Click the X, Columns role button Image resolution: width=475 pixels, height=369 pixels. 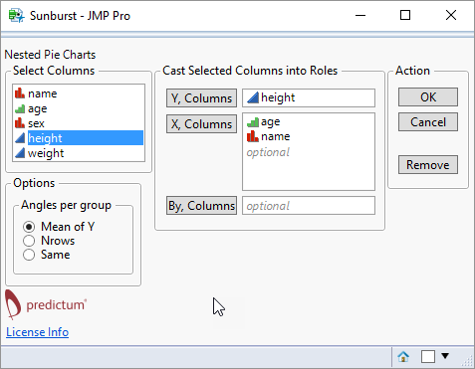tap(201, 123)
